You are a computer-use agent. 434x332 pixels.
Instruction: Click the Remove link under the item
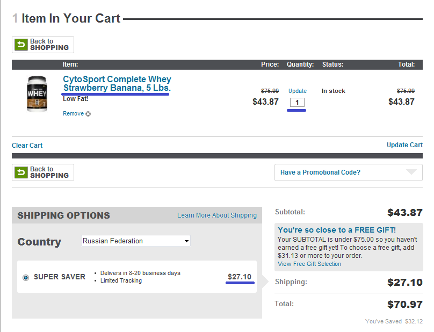(73, 114)
